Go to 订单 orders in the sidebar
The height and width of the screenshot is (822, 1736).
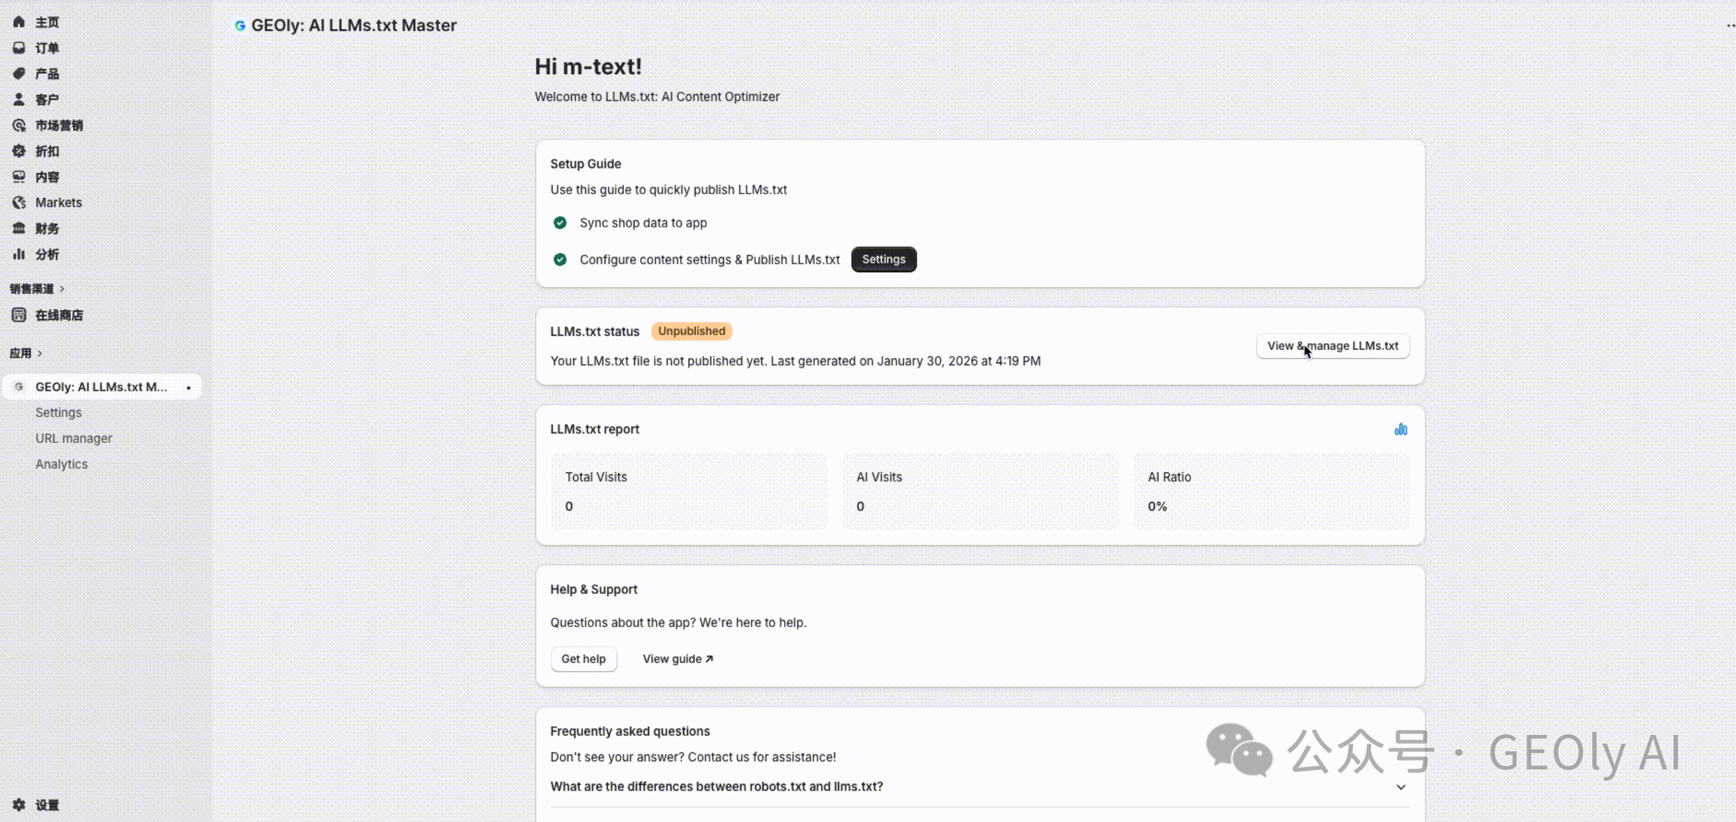point(47,48)
